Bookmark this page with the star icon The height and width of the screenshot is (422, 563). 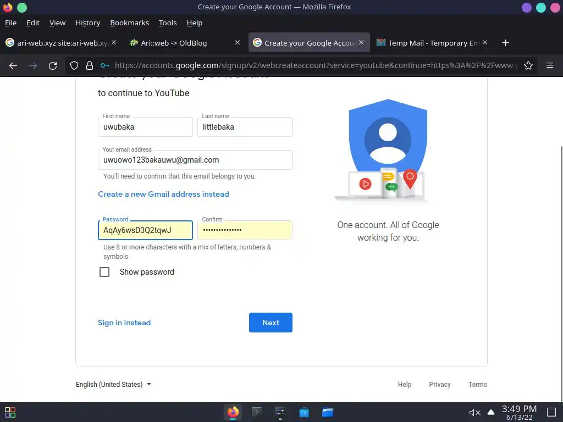(x=528, y=65)
